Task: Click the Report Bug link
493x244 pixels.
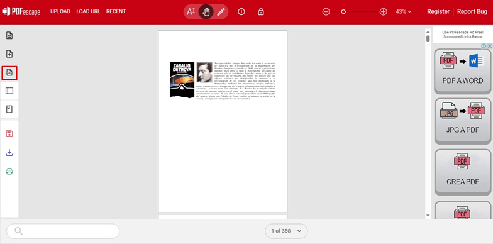Action: [x=472, y=11]
